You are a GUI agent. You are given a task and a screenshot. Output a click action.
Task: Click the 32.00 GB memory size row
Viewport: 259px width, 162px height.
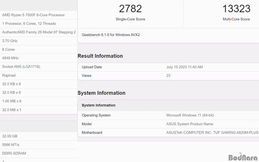pos(38,136)
